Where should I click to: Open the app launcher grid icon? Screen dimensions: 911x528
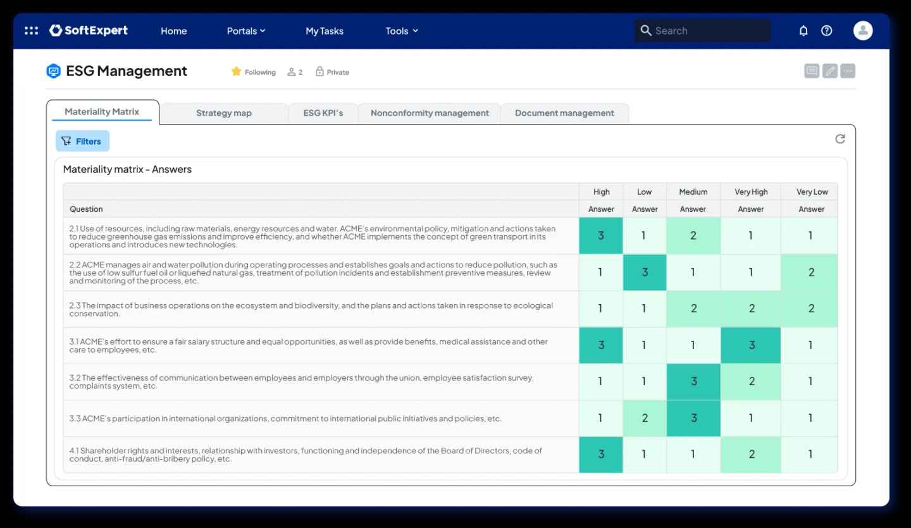tap(31, 30)
